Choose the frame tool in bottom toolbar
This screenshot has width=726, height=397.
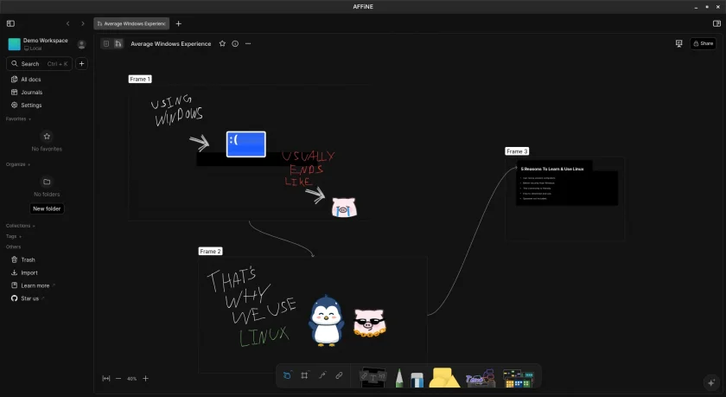(x=304, y=375)
